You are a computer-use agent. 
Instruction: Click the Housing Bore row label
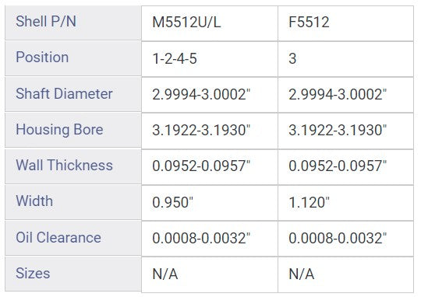[x=73, y=130]
